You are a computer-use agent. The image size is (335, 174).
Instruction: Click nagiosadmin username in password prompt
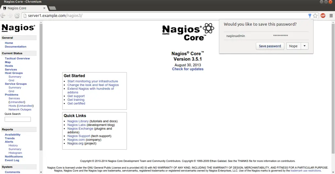pyautogui.click(x=236, y=36)
